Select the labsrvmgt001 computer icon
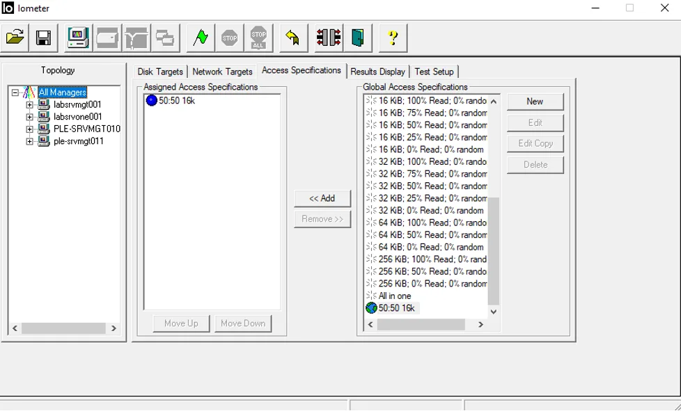 click(43, 104)
